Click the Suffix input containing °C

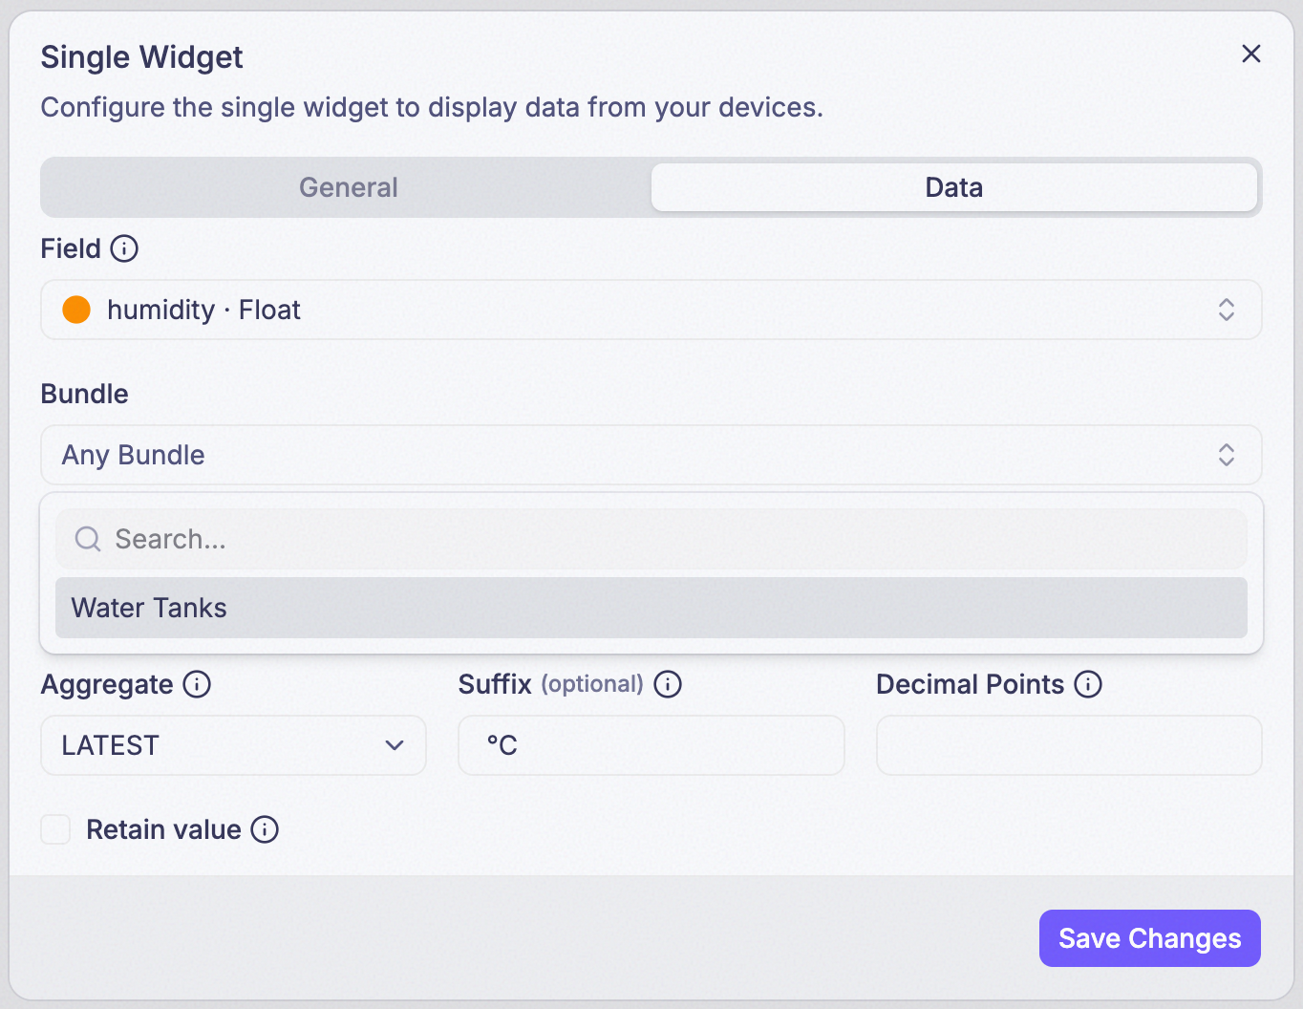pyautogui.click(x=651, y=745)
